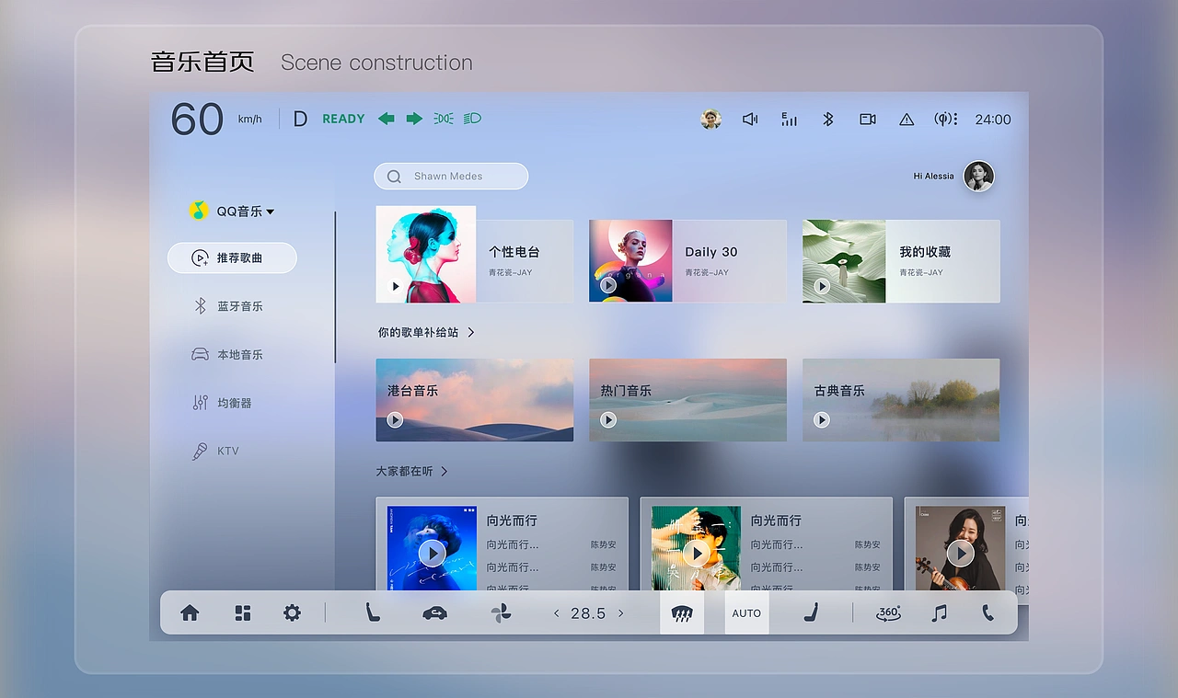Screen dimensions: 1178x698
Task: Open the 个性电台 card title
Action: click(x=514, y=252)
